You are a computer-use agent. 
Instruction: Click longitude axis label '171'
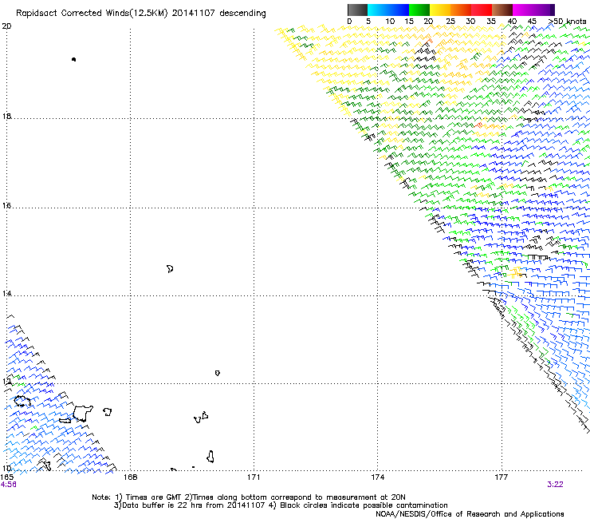pos(254,477)
